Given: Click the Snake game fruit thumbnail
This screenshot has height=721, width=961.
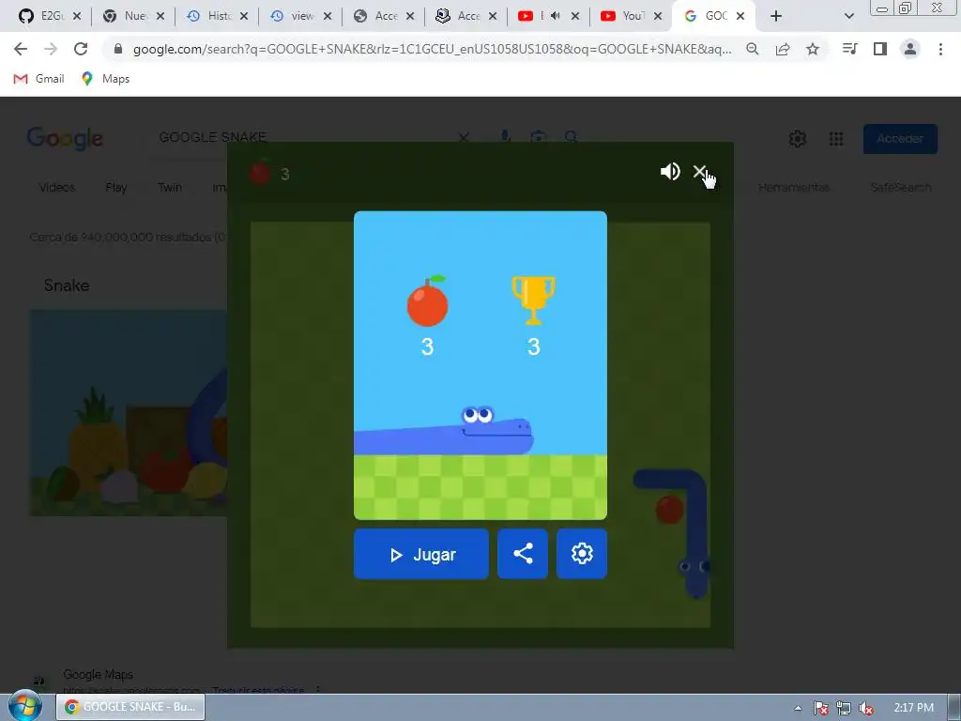Looking at the screenshot, I should 129,413.
